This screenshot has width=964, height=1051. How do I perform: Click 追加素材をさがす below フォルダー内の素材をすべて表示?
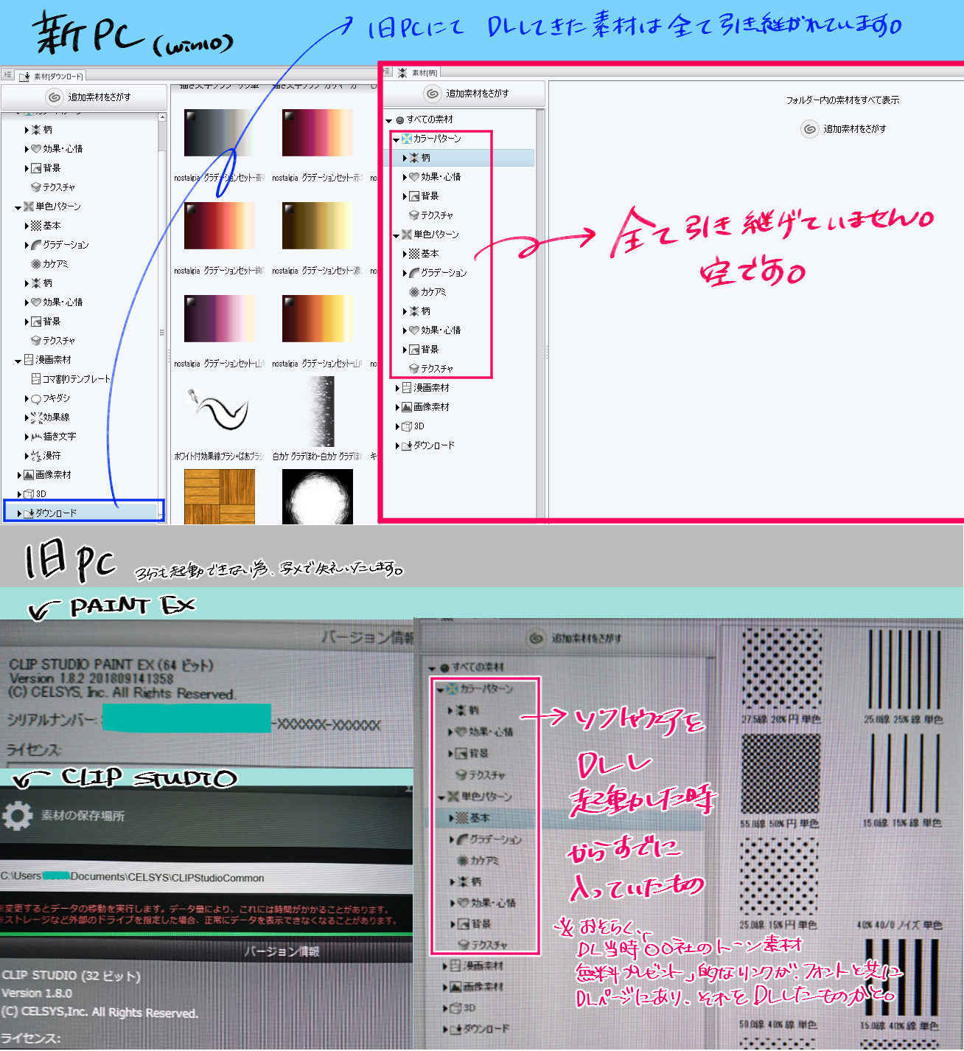tap(844, 129)
